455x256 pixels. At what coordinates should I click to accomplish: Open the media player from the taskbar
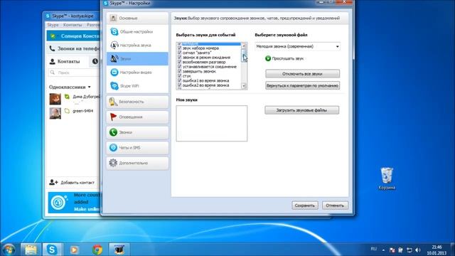tap(74, 250)
